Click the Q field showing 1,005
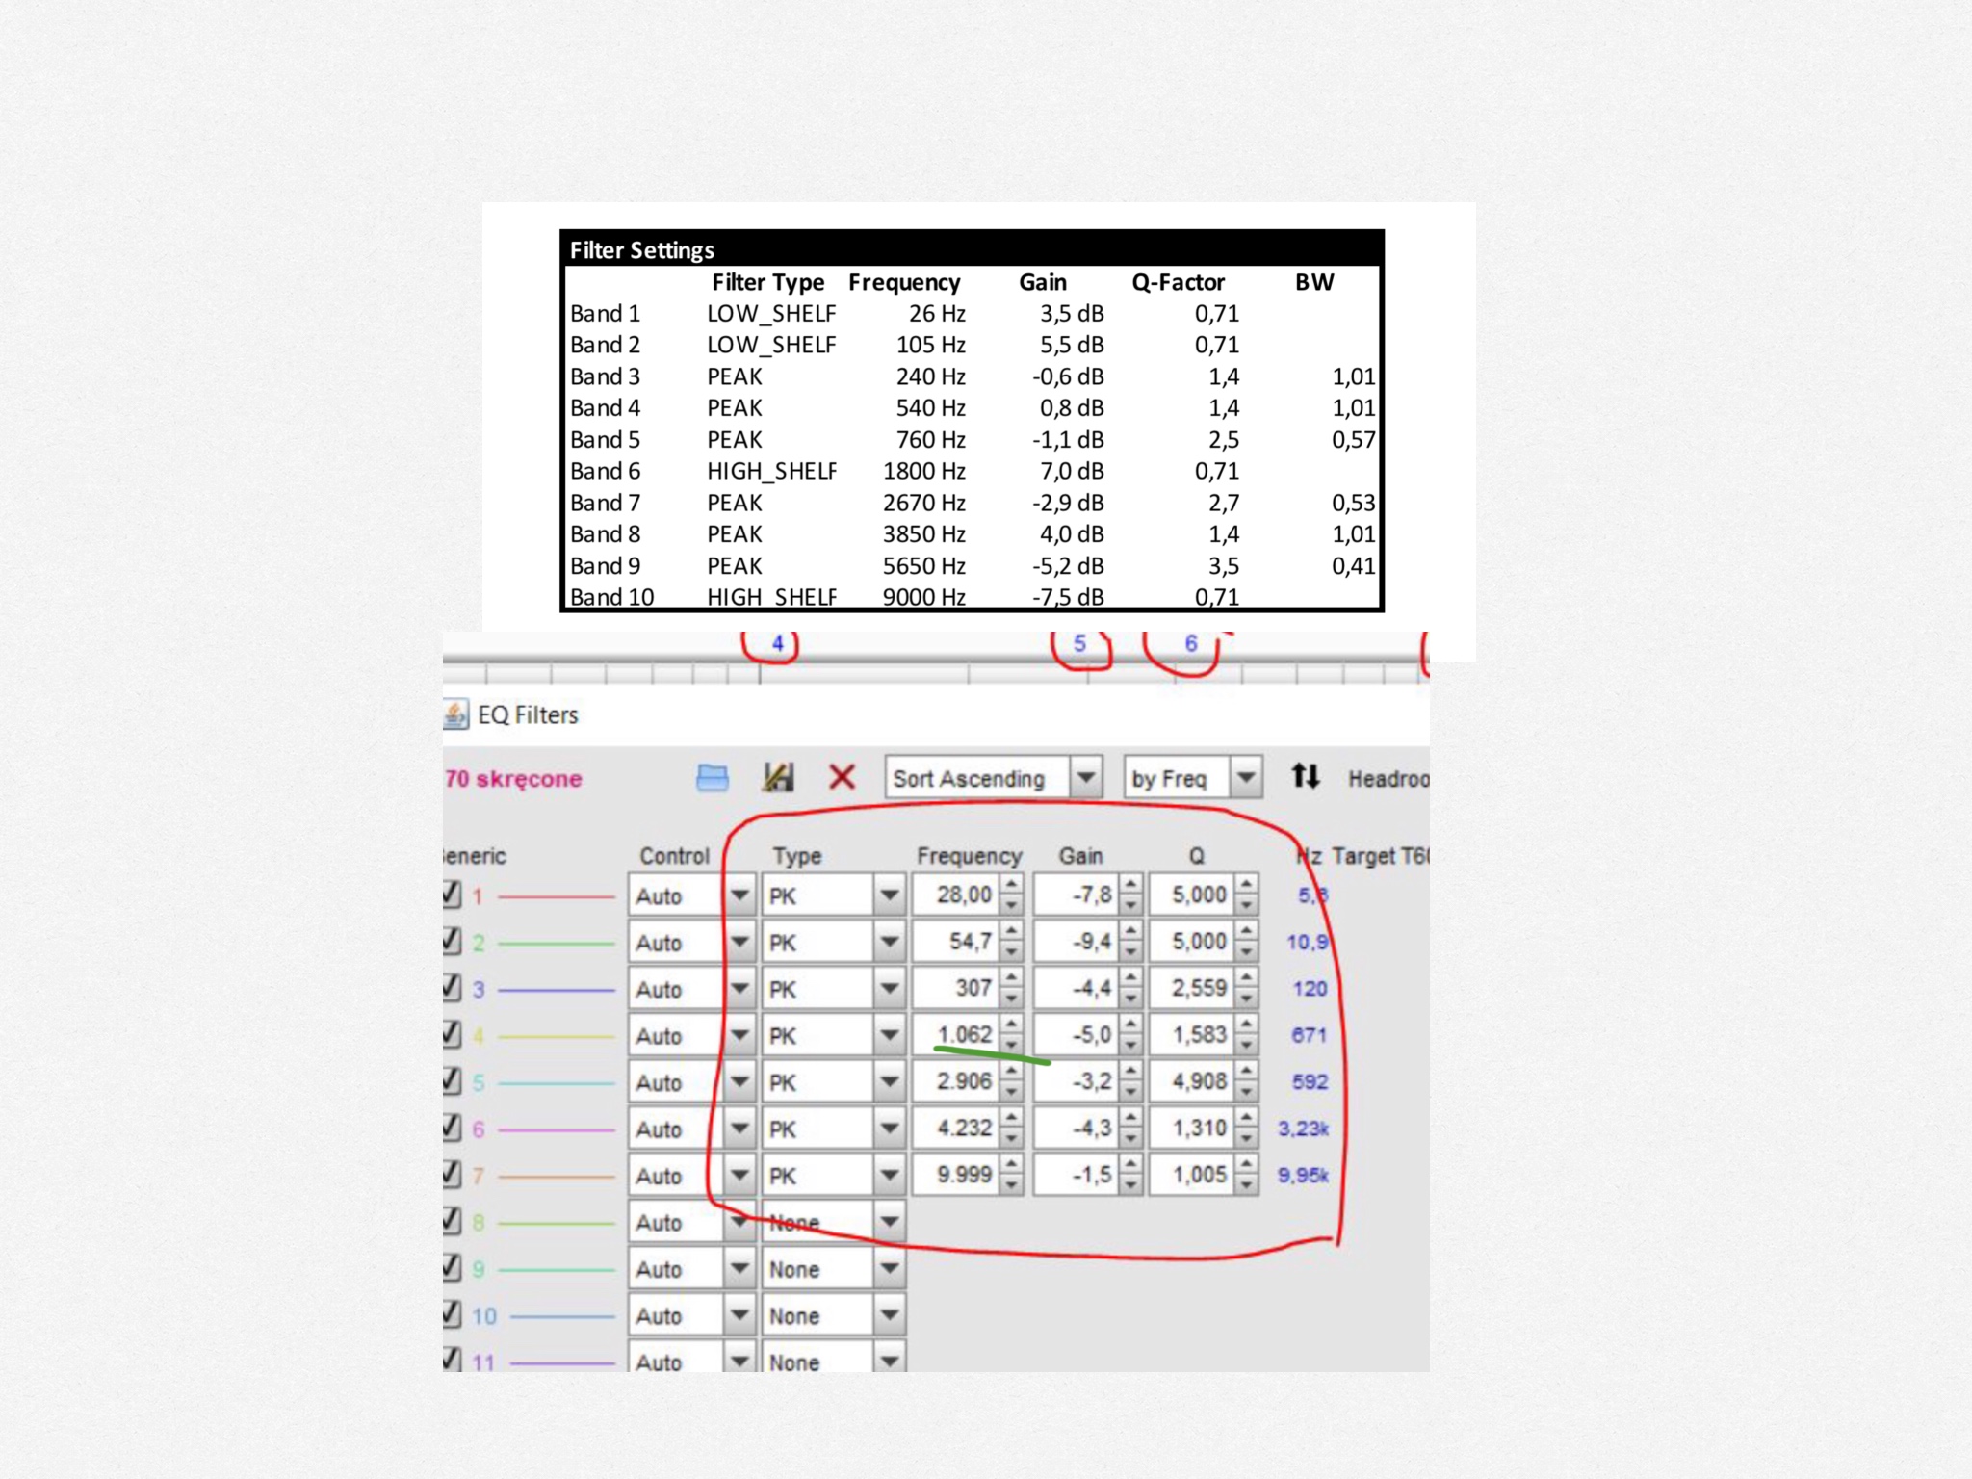The width and height of the screenshot is (1972, 1479). [x=1192, y=1175]
